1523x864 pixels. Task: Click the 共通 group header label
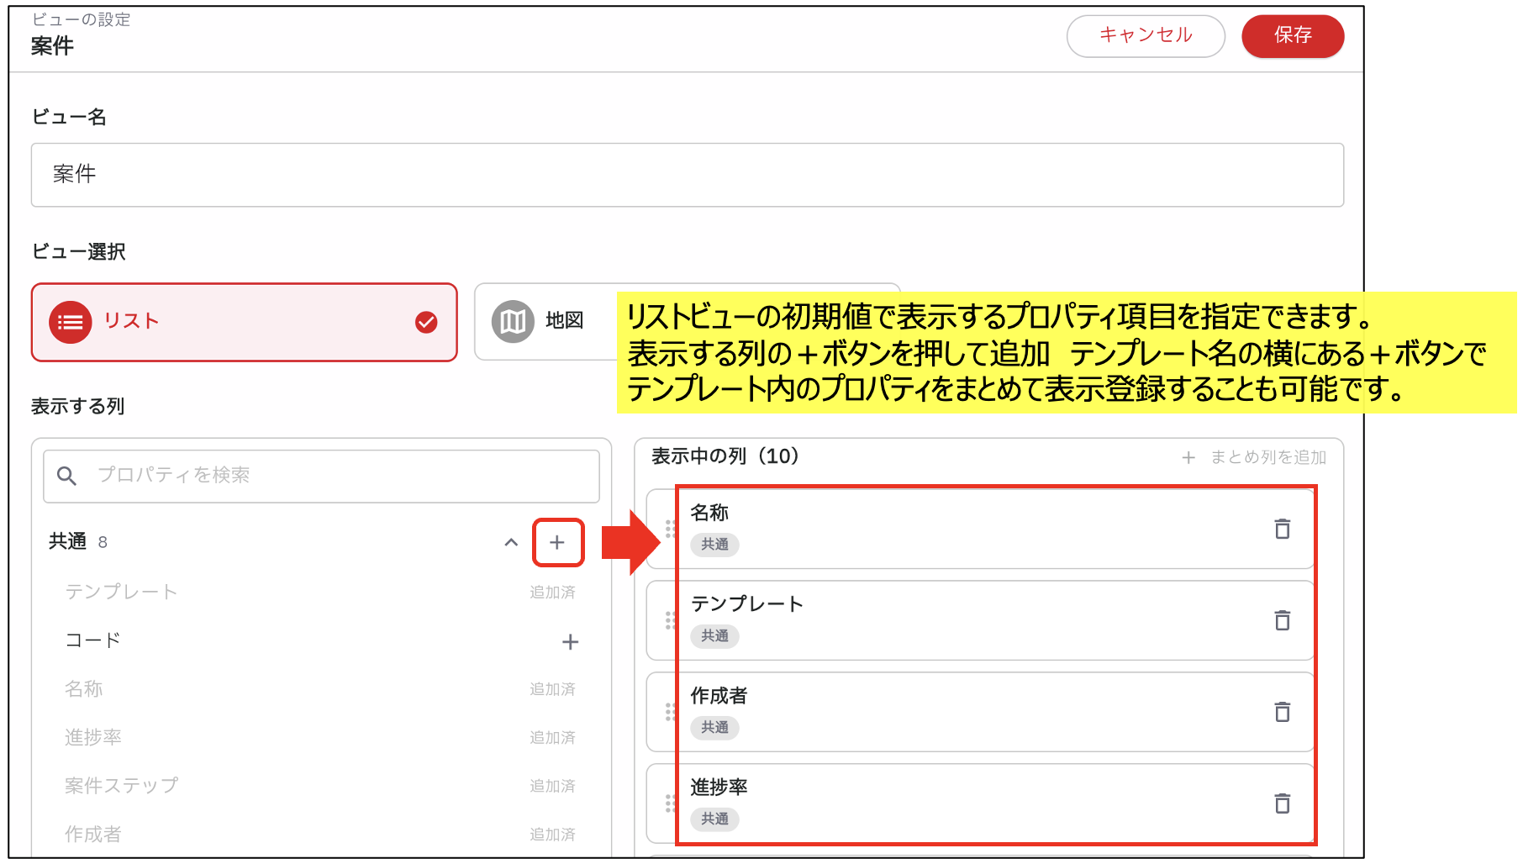point(67,541)
